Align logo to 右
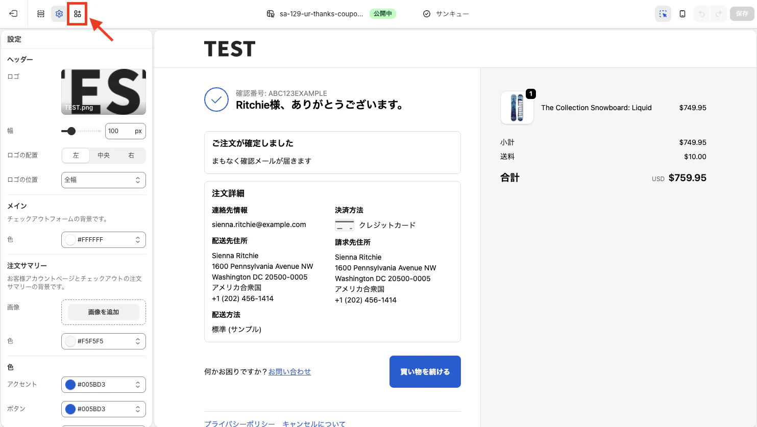 131,156
